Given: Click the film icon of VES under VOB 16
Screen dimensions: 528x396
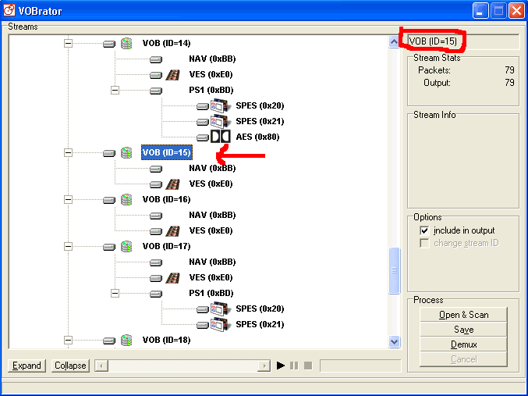Looking at the screenshot, I should point(172,230).
